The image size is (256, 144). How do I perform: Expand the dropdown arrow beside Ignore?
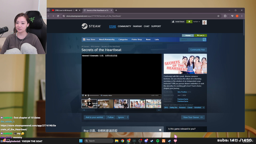[128, 117]
